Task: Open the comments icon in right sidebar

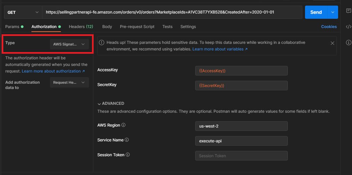Action: tap(348, 11)
